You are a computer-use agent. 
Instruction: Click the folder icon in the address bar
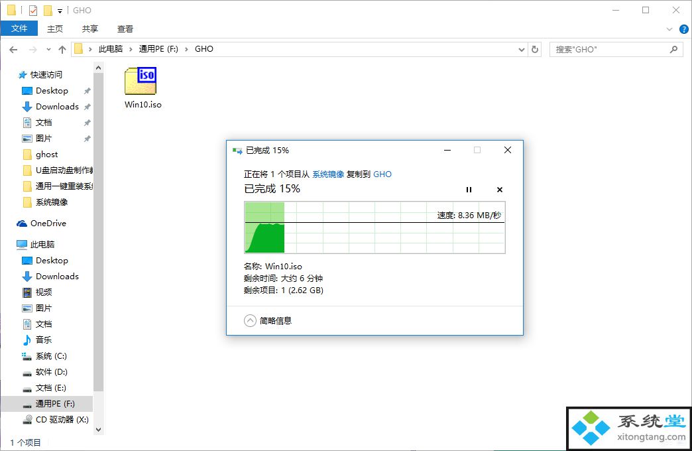(x=79, y=49)
